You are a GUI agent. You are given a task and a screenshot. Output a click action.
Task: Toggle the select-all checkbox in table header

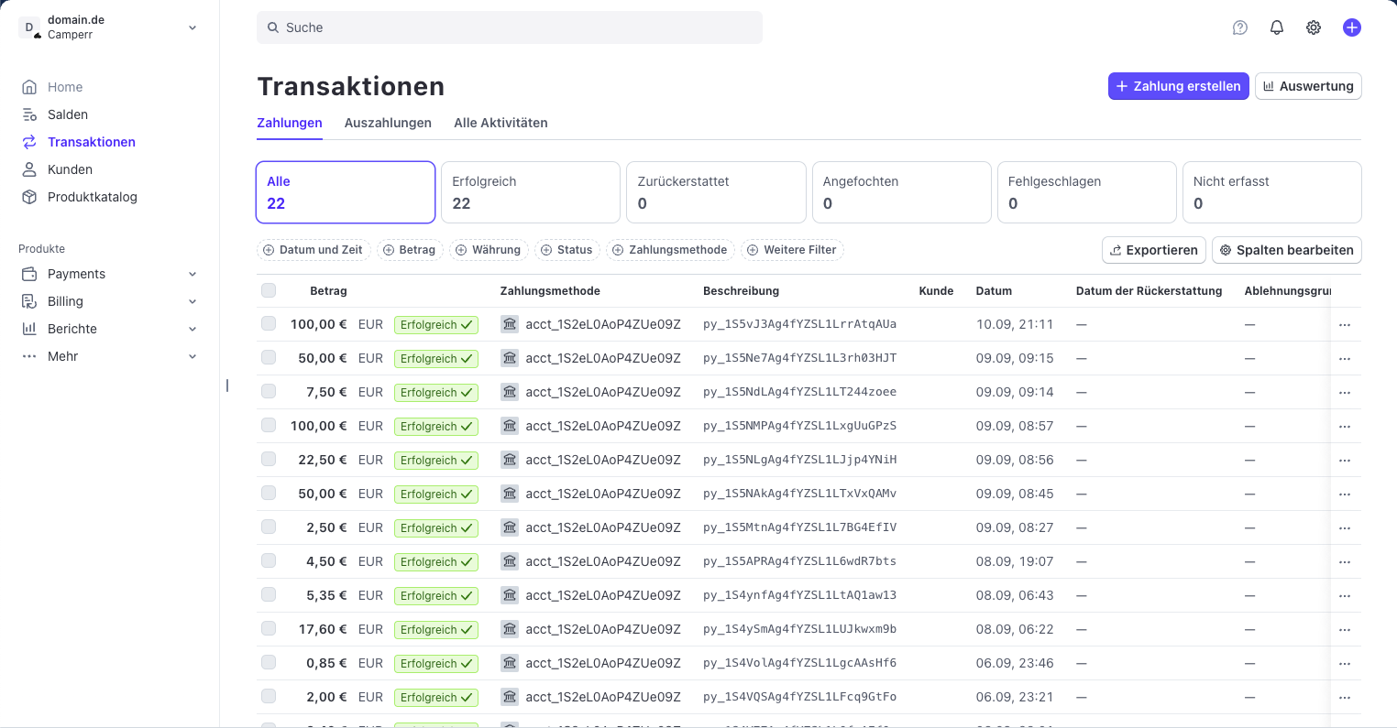pos(269,290)
